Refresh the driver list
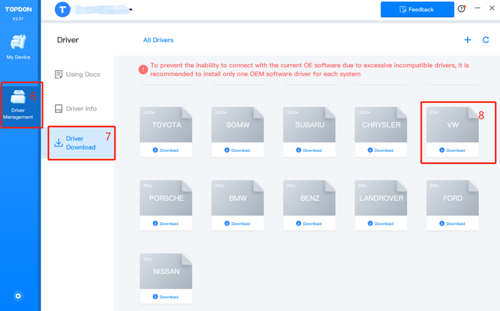Image resolution: width=500 pixels, height=311 pixels. coord(486,40)
